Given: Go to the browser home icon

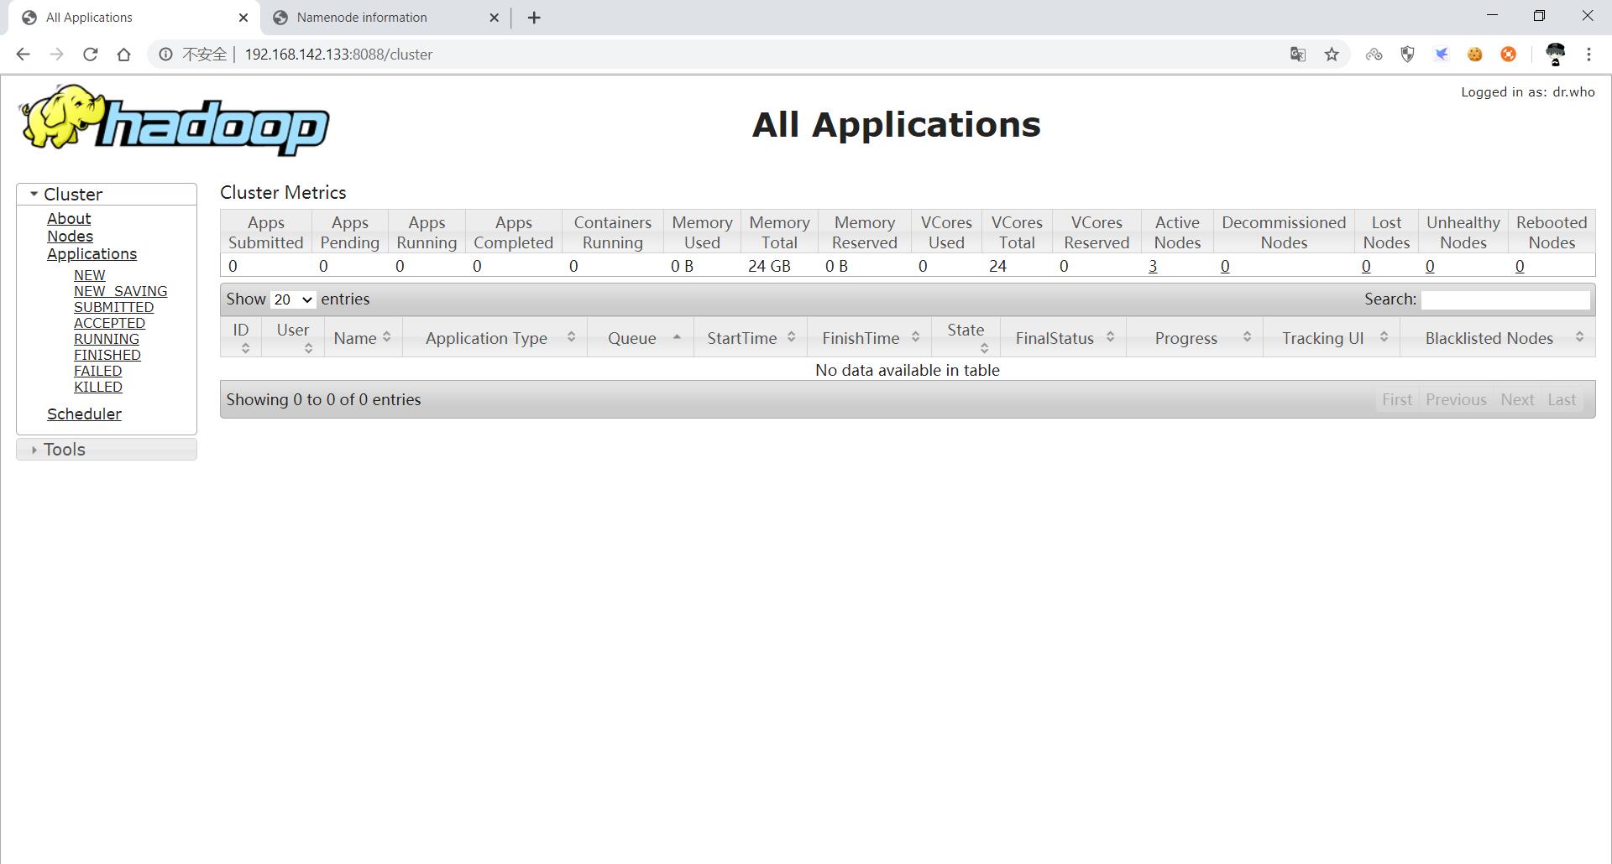Looking at the screenshot, I should click(124, 55).
